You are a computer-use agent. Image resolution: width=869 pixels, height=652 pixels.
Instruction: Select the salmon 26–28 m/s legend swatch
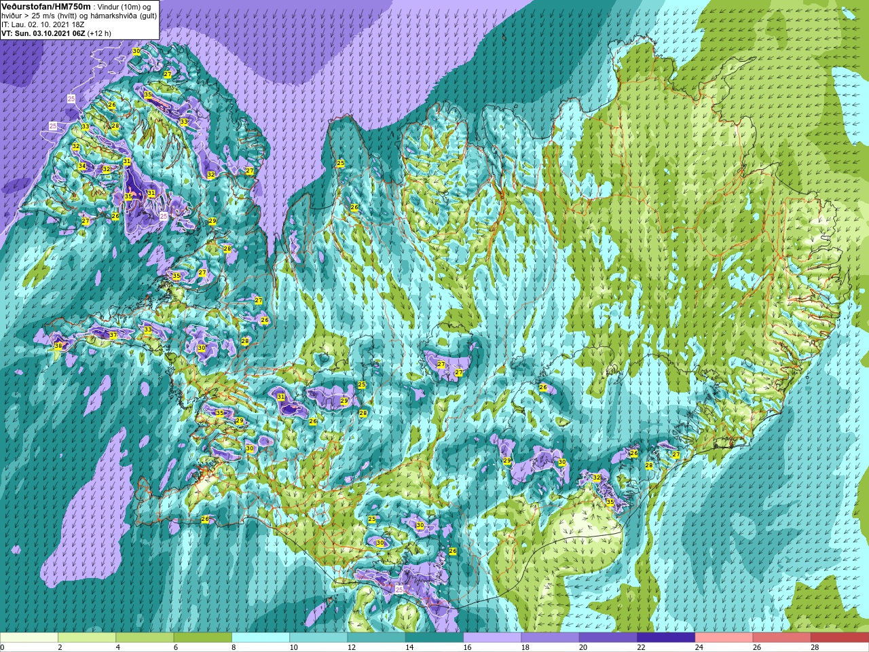(782, 638)
